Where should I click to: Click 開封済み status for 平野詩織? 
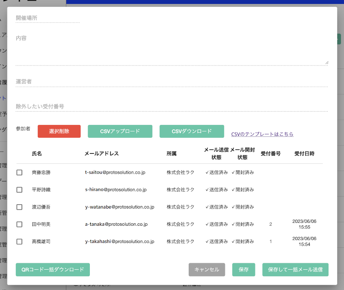(243, 190)
